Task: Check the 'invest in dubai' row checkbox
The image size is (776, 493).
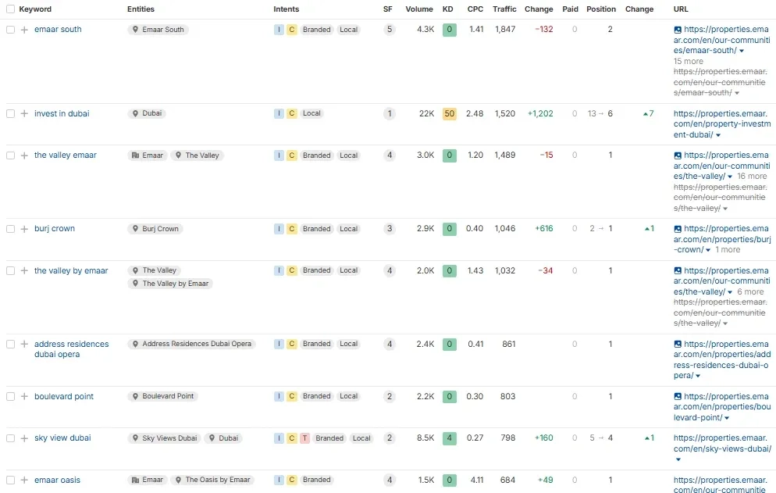Action: 10,113
